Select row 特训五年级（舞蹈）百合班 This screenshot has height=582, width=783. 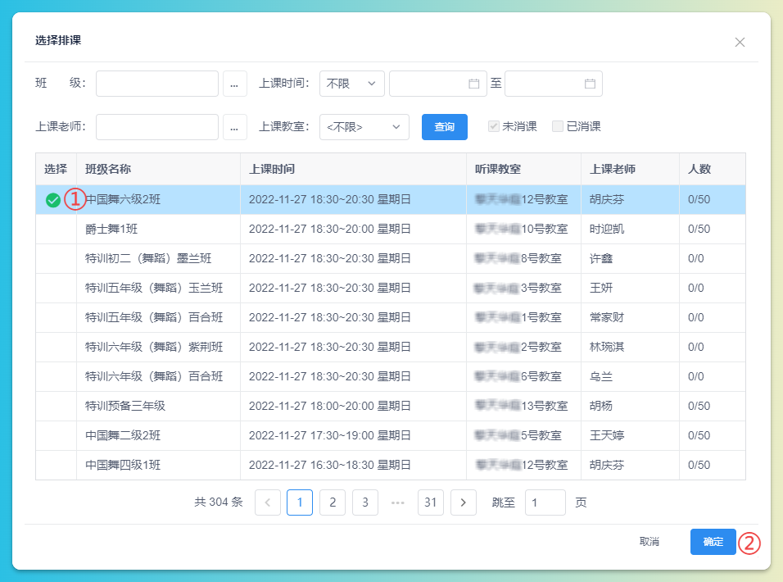(391, 318)
